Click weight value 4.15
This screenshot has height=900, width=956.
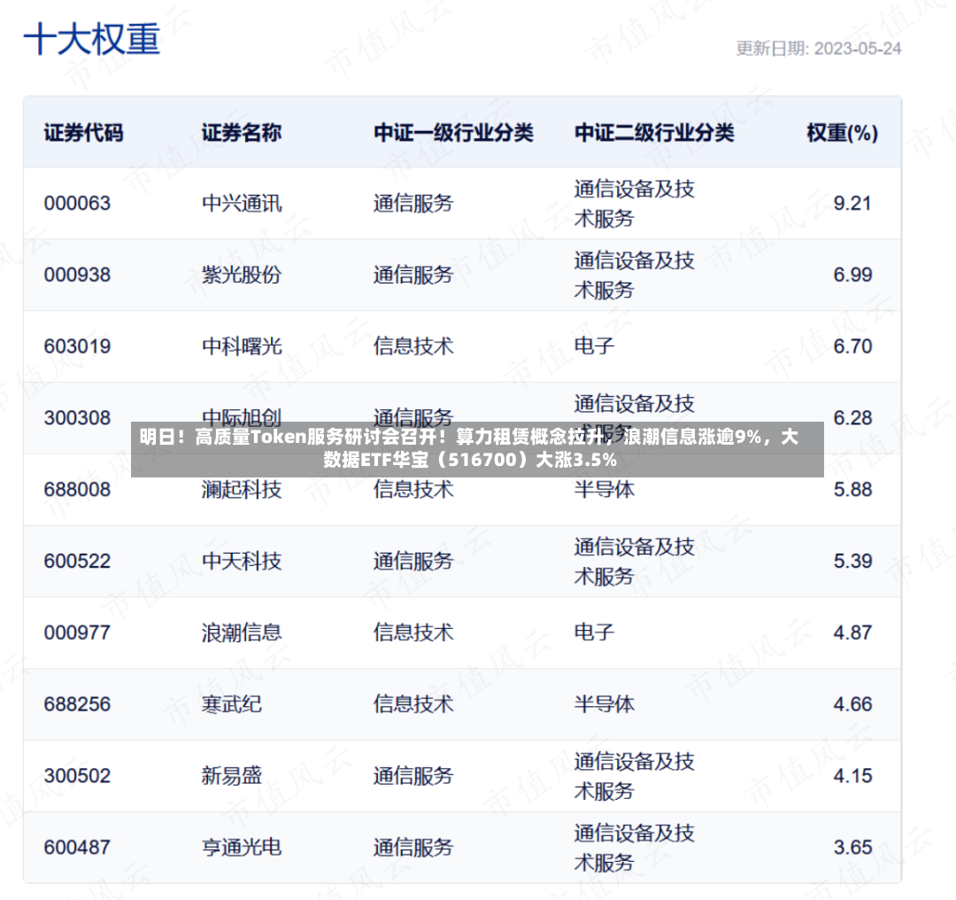852,775
